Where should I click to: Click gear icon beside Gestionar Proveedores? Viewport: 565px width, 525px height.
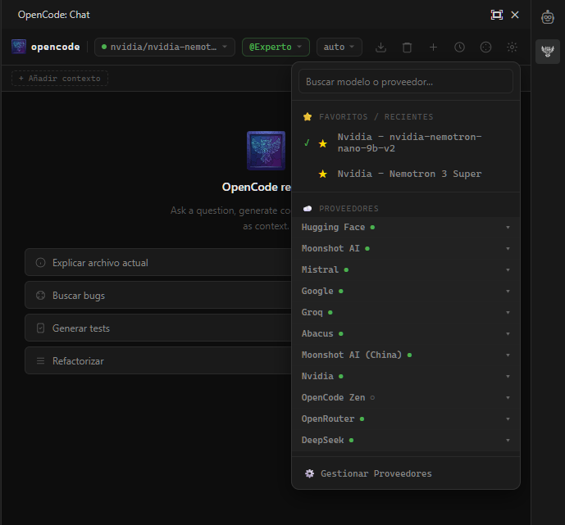(x=309, y=473)
